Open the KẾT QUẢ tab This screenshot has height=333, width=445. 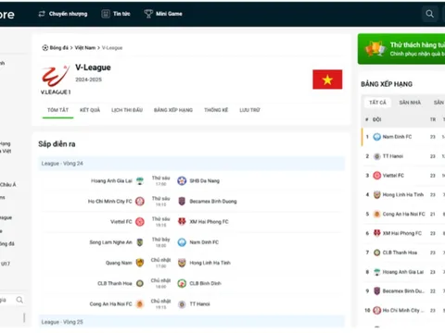click(90, 110)
